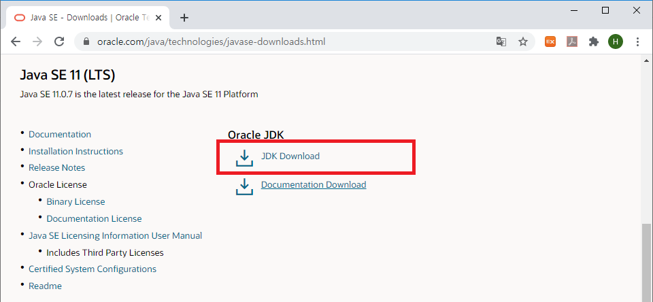Open Java SE Licensing Information User Manual
This screenshot has width=653, height=302.
click(x=116, y=235)
